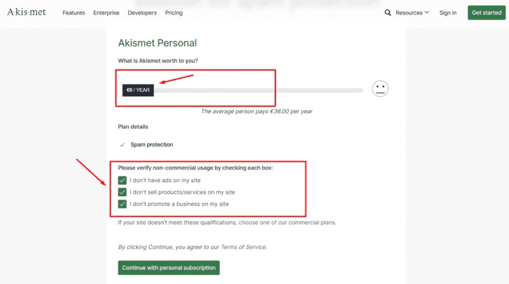The height and width of the screenshot is (284, 509).
Task: Click the neutral face emoji icon
Action: point(380,89)
